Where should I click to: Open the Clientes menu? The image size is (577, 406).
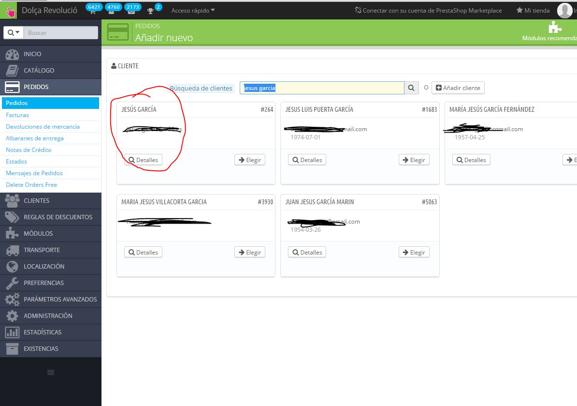click(50, 200)
